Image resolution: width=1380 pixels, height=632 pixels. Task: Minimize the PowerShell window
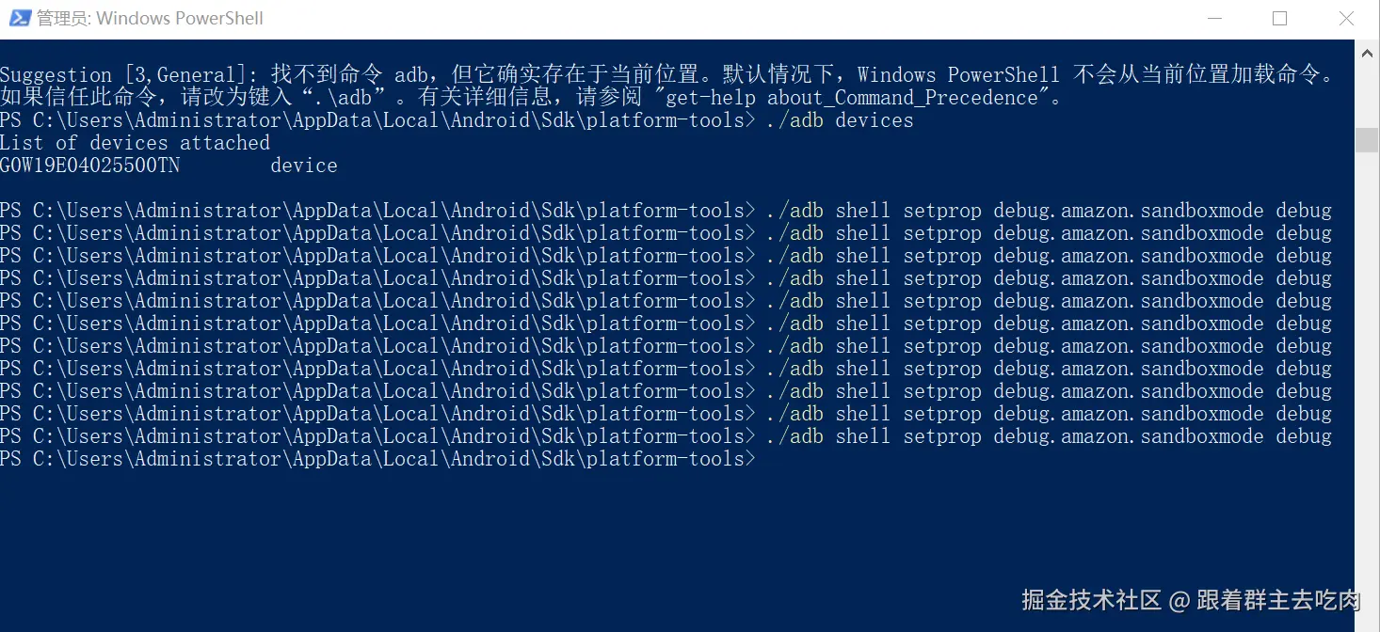pyautogui.click(x=1212, y=18)
